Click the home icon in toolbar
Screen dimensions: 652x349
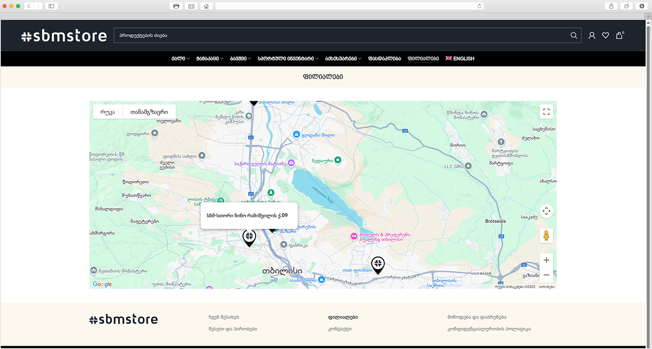tap(206, 6)
